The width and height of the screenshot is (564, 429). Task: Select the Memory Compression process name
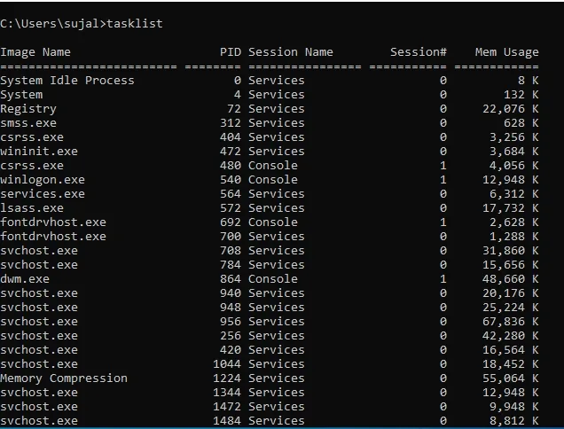[x=64, y=378]
